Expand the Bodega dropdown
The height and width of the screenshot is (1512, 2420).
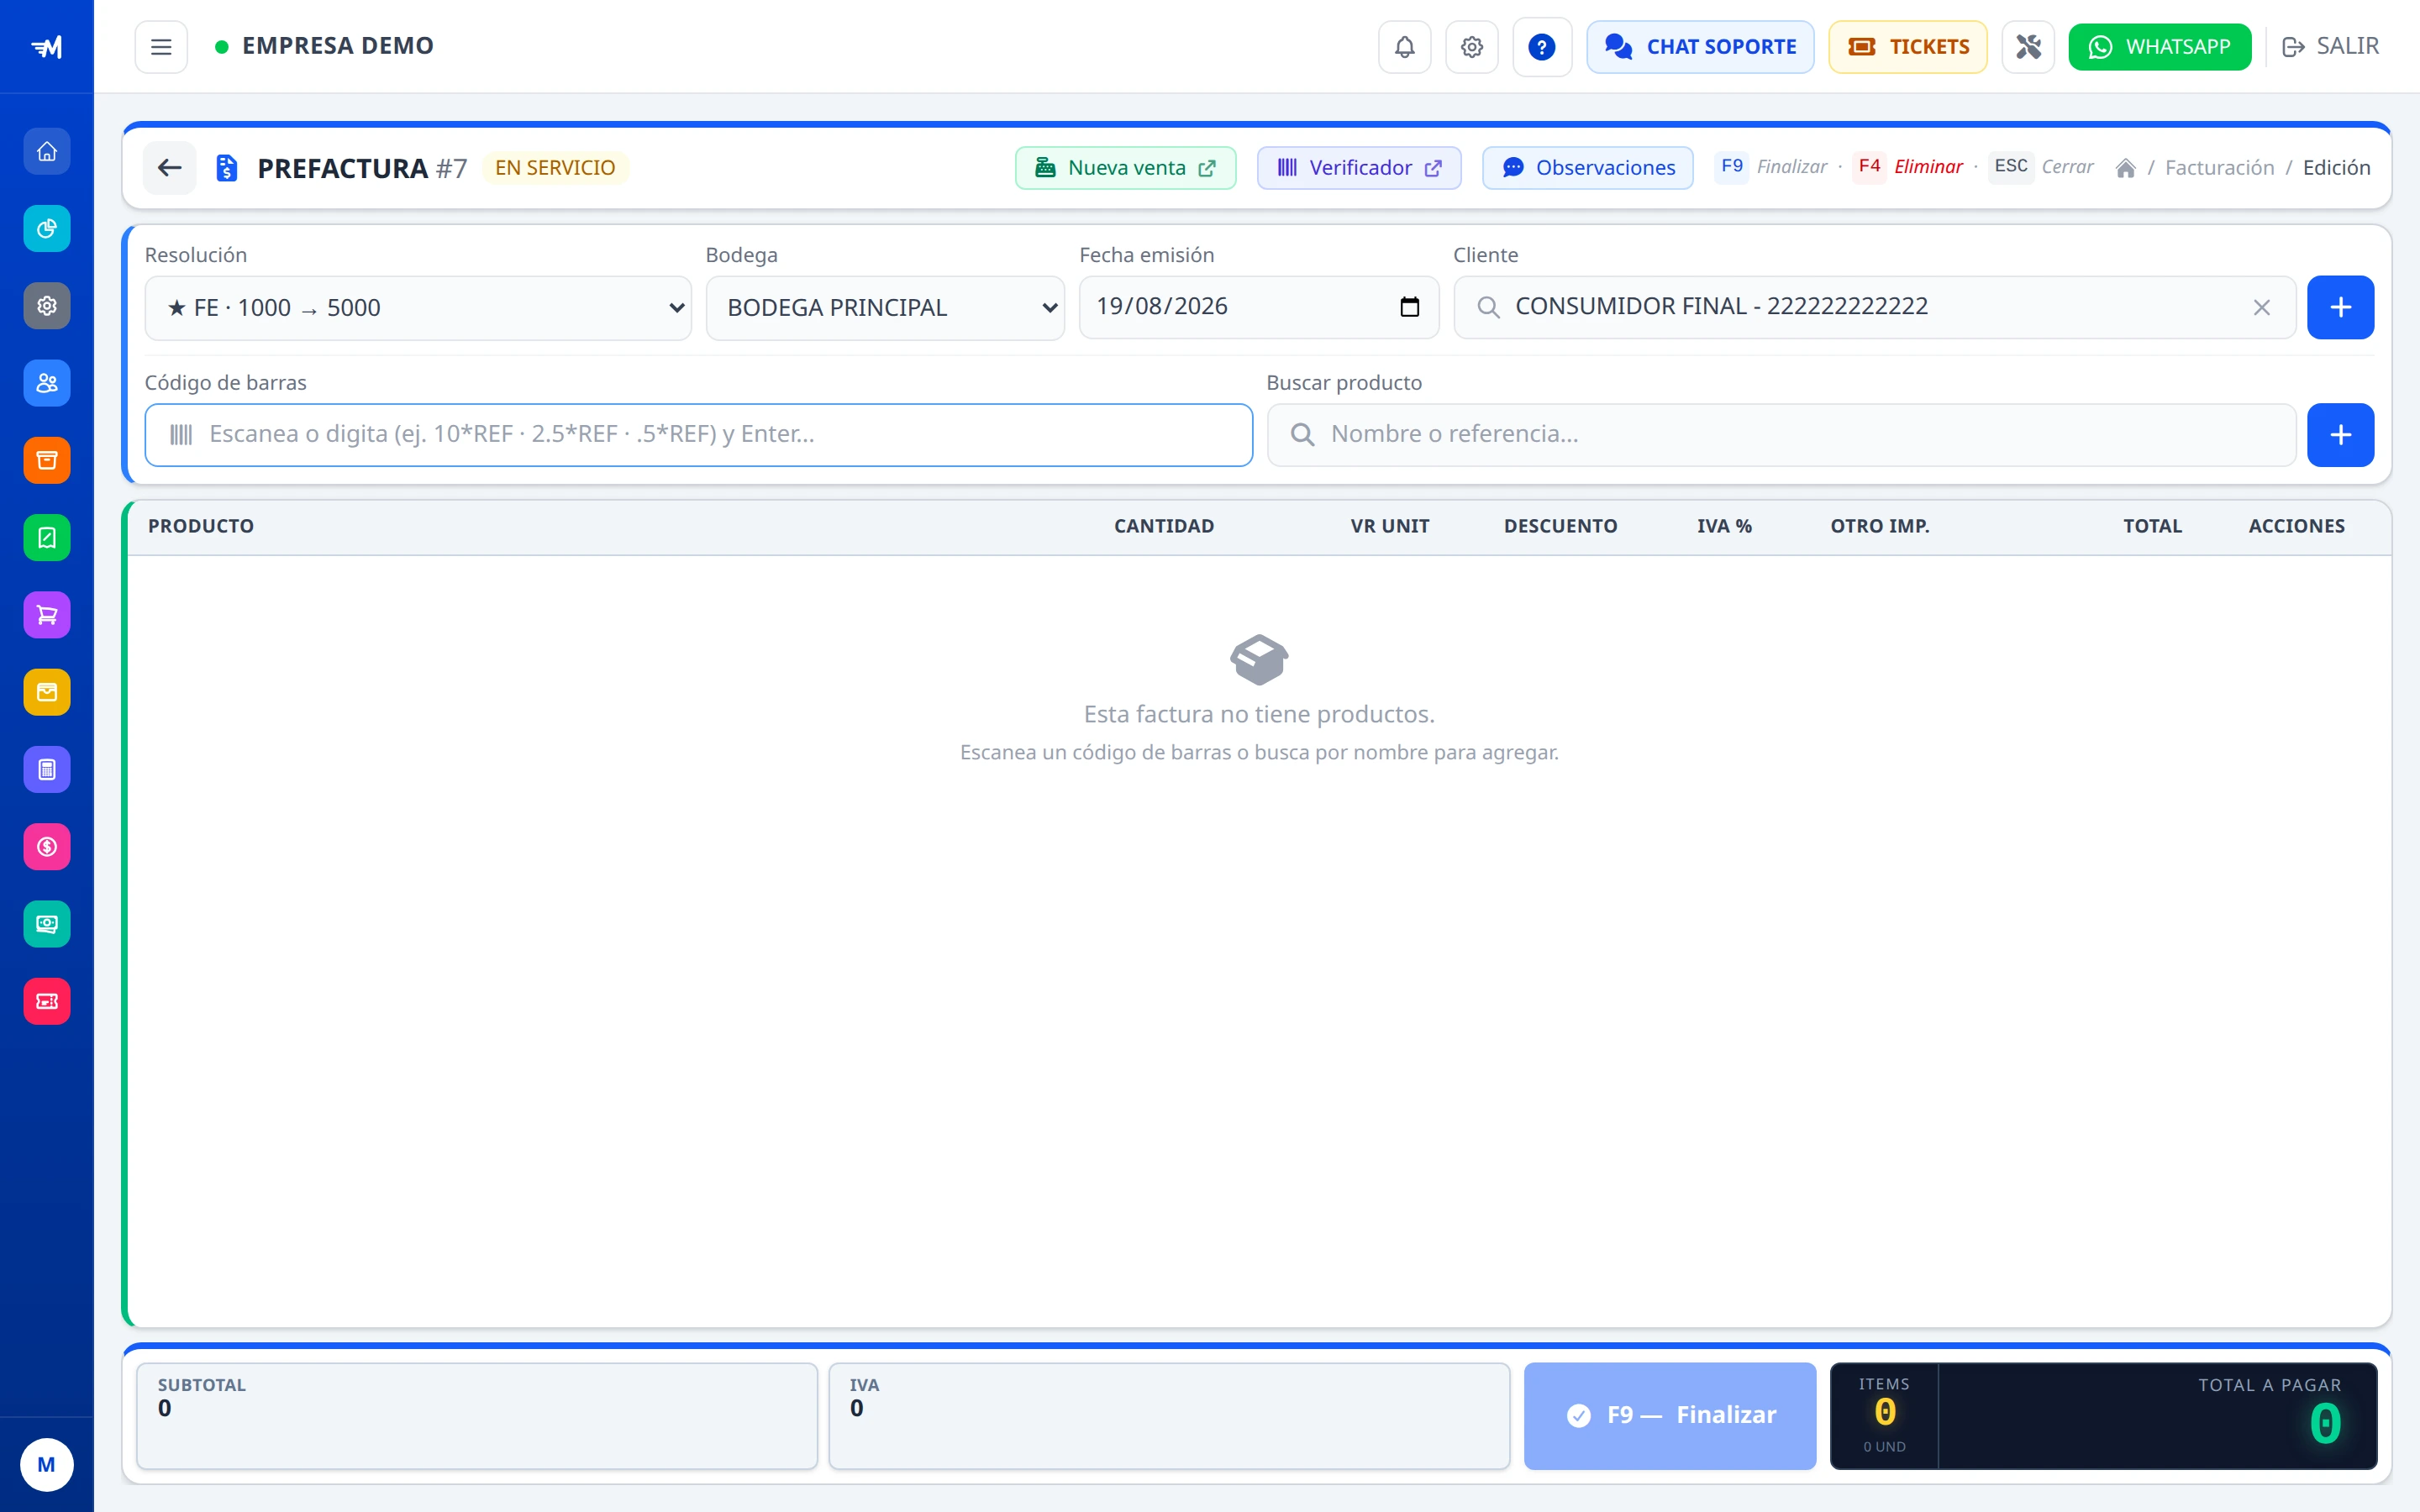(884, 308)
